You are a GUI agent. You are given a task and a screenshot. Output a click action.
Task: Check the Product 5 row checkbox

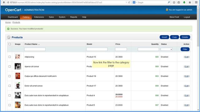(x=10, y=105)
